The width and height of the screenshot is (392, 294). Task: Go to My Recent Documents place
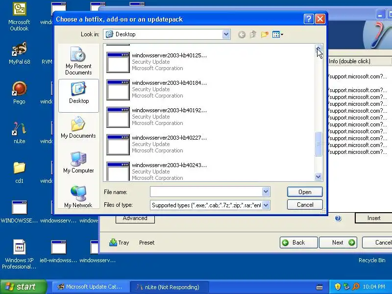point(78,61)
